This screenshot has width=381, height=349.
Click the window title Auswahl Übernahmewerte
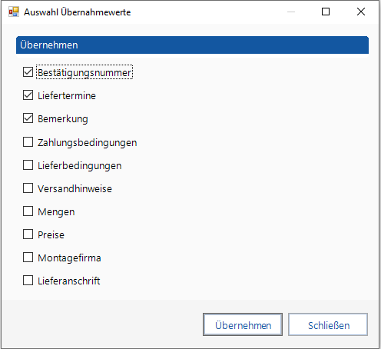78,12
